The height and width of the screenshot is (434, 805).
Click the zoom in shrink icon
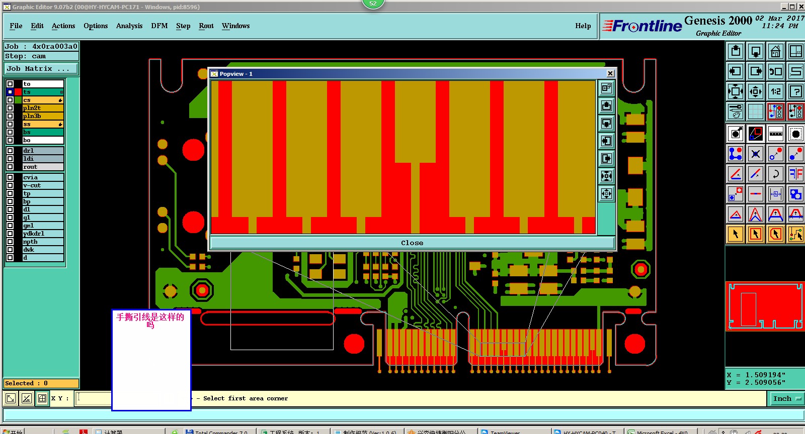[x=756, y=91]
